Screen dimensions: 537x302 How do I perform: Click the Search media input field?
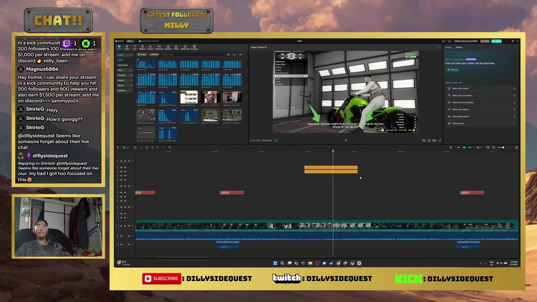pos(193,55)
